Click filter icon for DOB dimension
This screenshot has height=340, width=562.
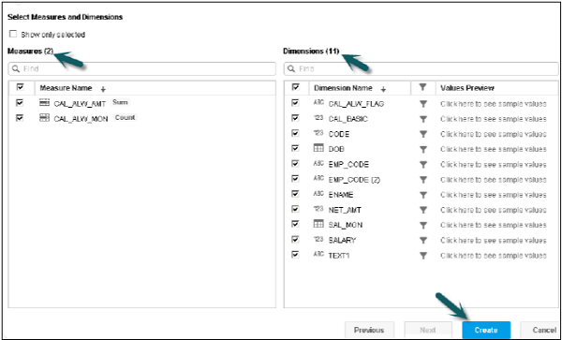point(423,149)
